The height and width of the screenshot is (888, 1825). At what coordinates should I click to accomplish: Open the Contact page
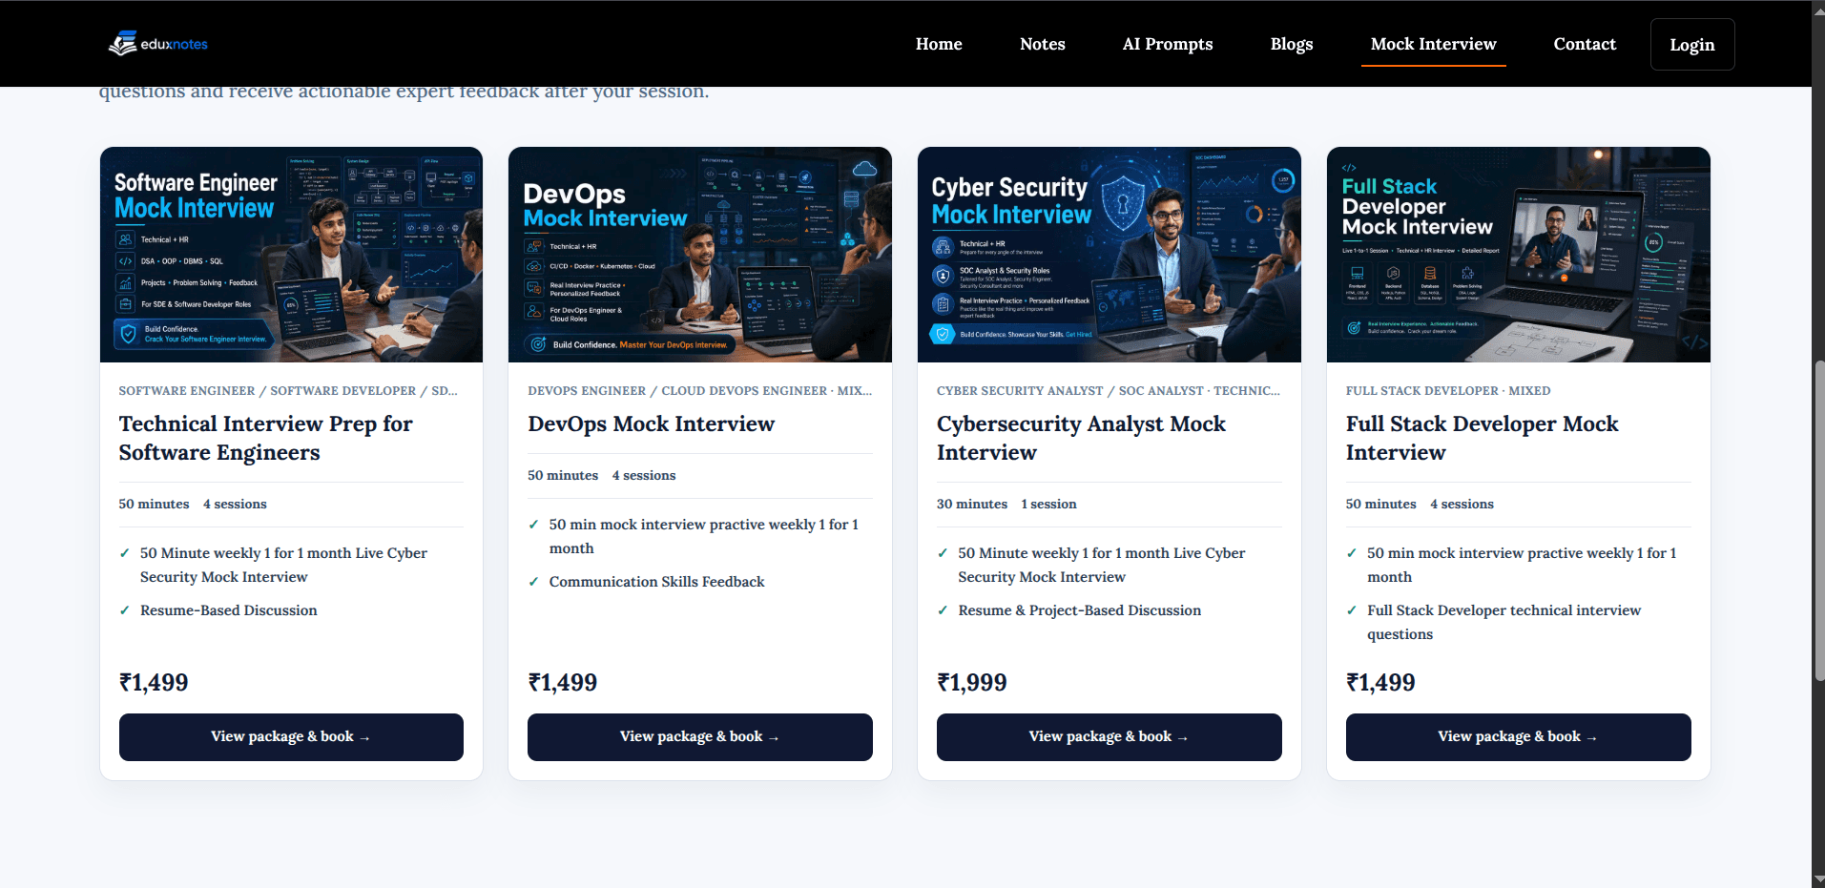(x=1585, y=44)
